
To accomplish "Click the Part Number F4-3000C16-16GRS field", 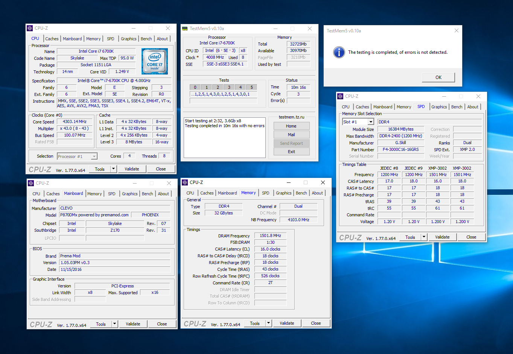I will (x=400, y=149).
